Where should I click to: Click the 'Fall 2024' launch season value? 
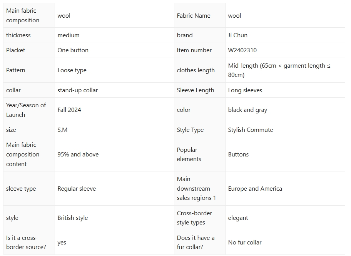[x=69, y=110]
